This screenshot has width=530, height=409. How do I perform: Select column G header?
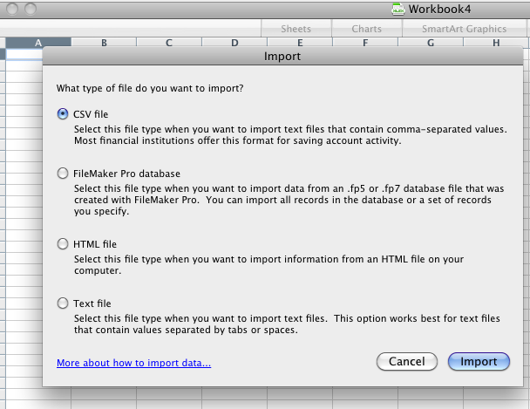(x=431, y=43)
